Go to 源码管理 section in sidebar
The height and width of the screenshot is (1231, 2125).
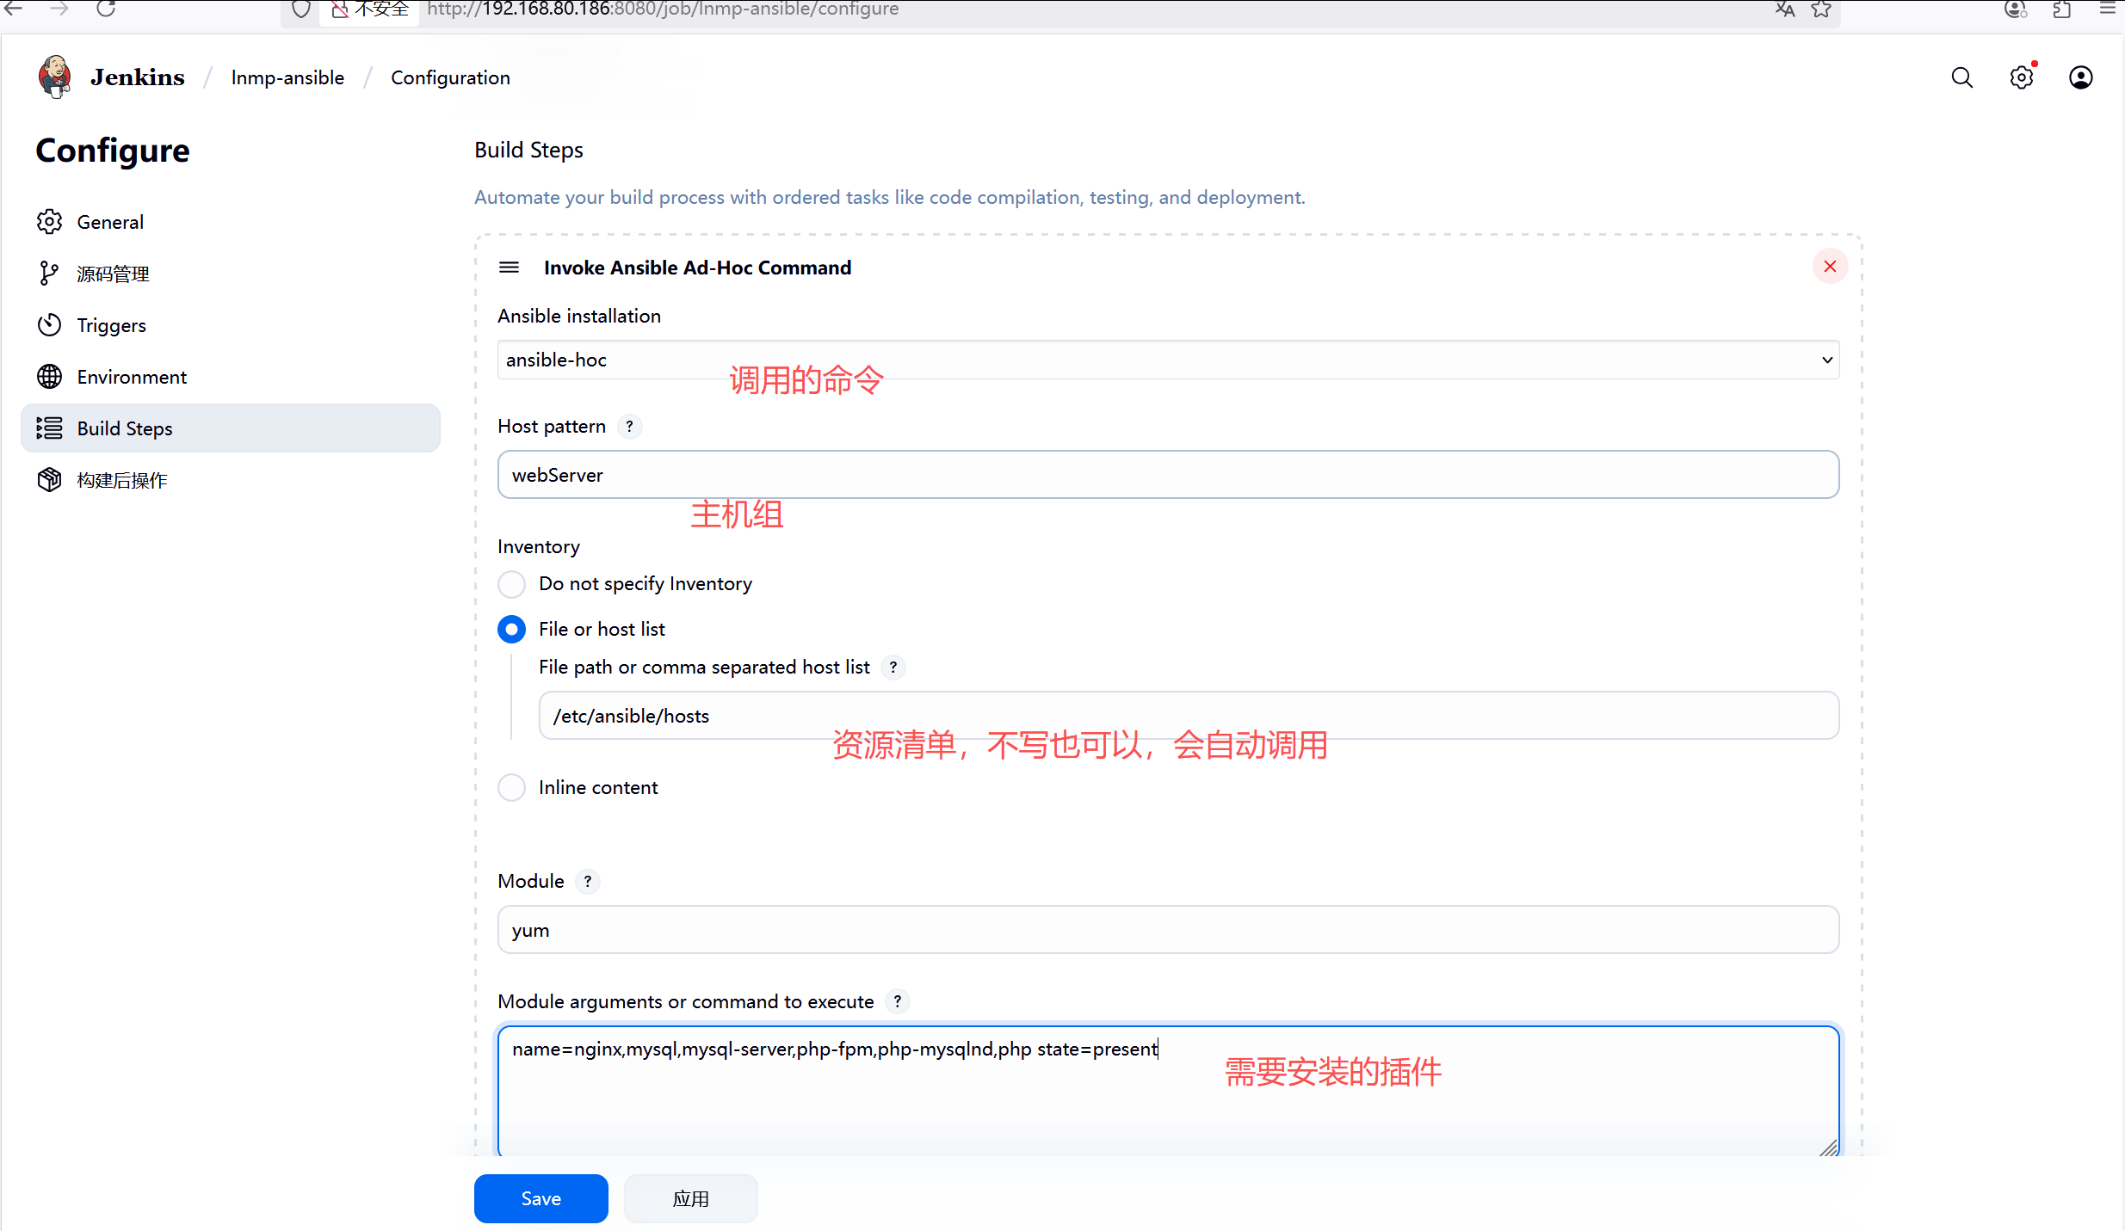pos(230,274)
